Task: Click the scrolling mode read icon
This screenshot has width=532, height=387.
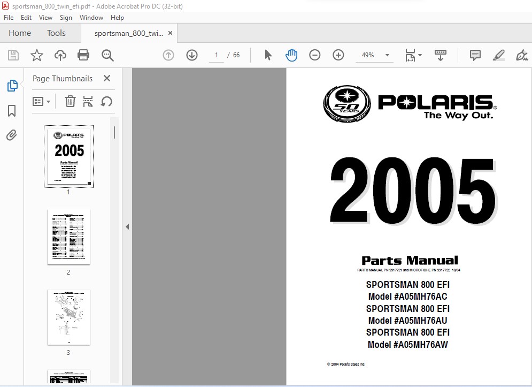Action: tap(441, 55)
